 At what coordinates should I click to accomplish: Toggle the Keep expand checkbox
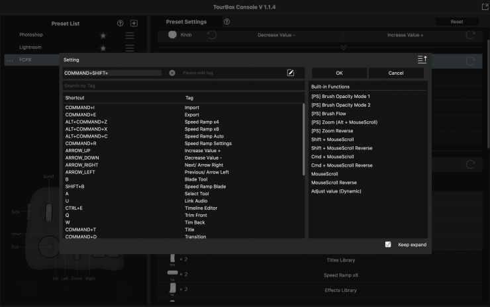point(388,245)
